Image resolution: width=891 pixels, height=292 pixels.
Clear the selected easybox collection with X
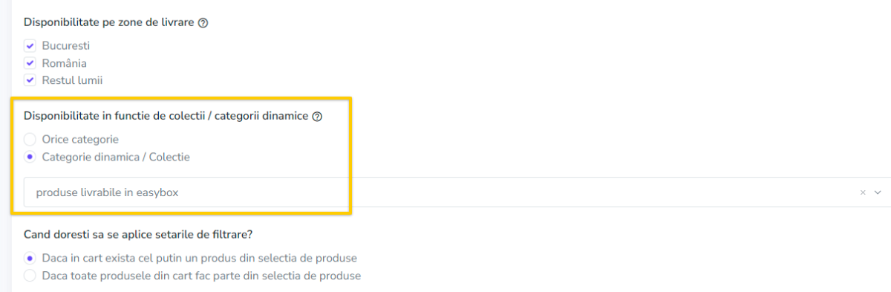click(863, 192)
